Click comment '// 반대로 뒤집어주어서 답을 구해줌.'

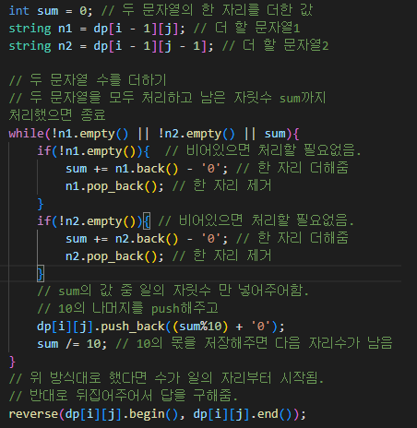point(124,396)
